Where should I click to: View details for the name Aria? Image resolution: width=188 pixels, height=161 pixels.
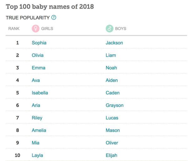click(x=36, y=105)
